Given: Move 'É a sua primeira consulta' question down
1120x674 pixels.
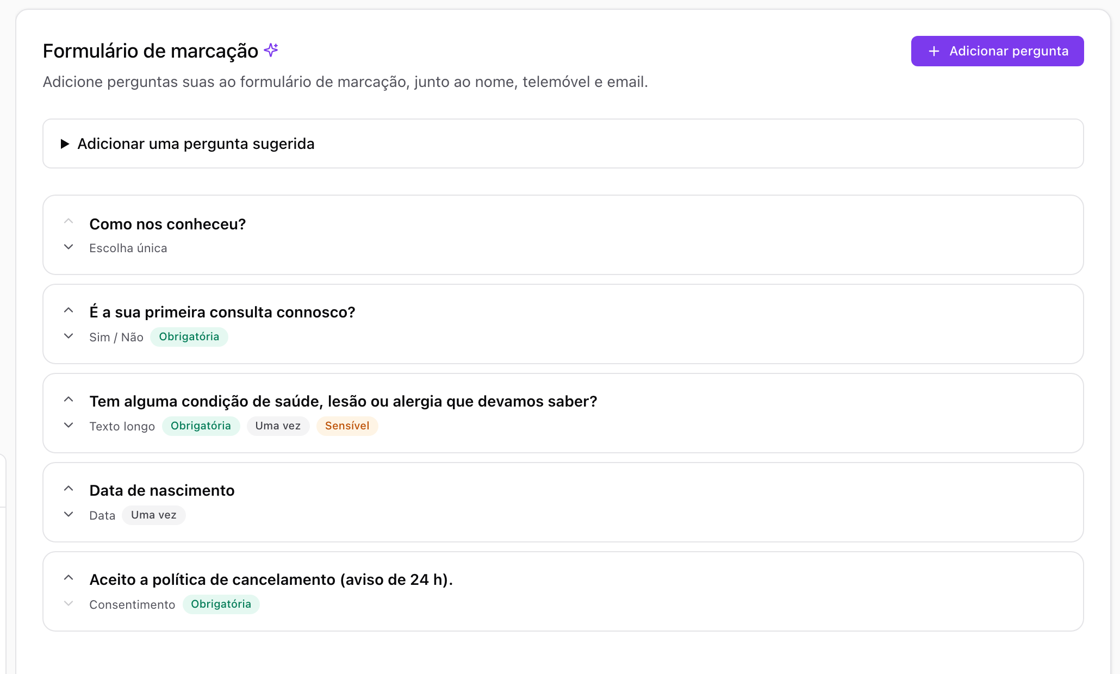Looking at the screenshot, I should coord(69,336).
